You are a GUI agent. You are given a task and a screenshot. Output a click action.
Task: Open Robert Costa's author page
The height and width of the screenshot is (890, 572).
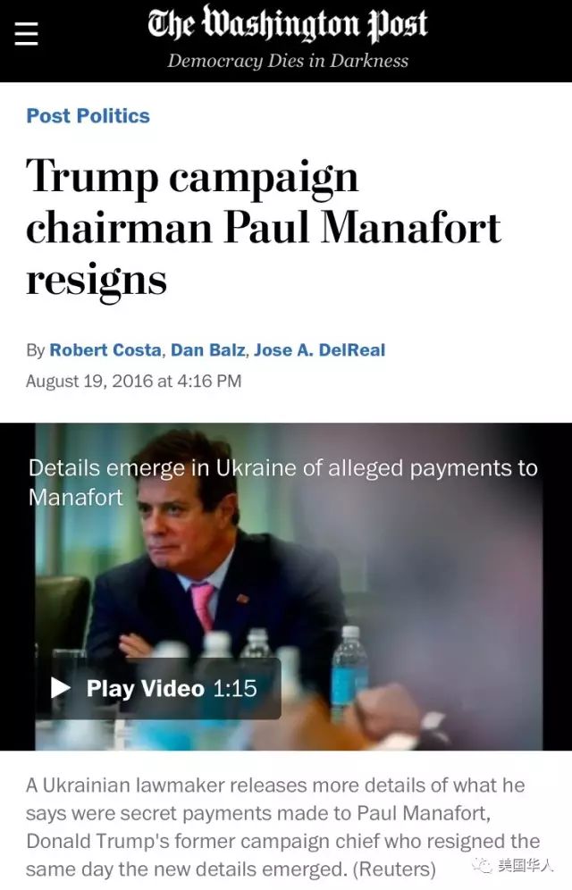tap(105, 349)
